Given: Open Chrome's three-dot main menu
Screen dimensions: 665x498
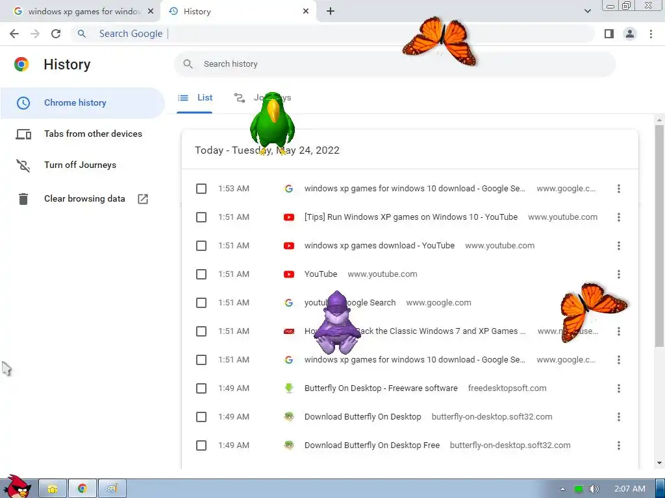Looking at the screenshot, I should 651,34.
